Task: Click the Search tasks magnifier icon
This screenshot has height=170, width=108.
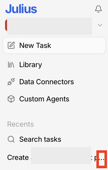Action: point(11,139)
